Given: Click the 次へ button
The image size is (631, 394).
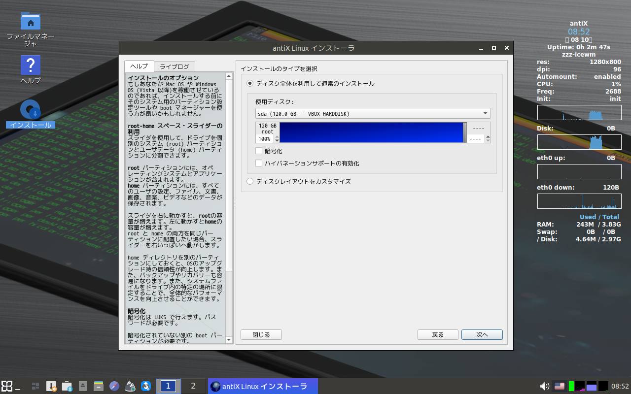Looking at the screenshot, I should pyautogui.click(x=482, y=335).
